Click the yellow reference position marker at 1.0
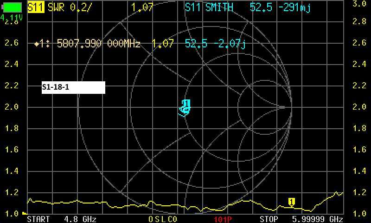The image size is (371, 223). (x=25, y=213)
